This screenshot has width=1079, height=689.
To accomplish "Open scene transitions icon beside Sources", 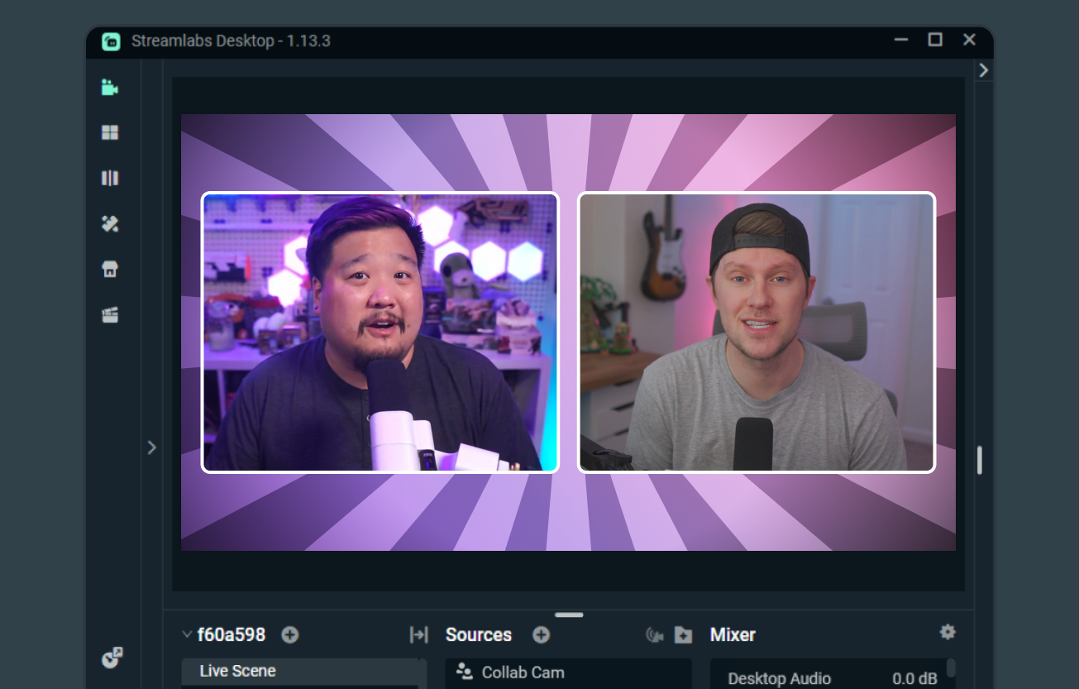I will coord(418,634).
